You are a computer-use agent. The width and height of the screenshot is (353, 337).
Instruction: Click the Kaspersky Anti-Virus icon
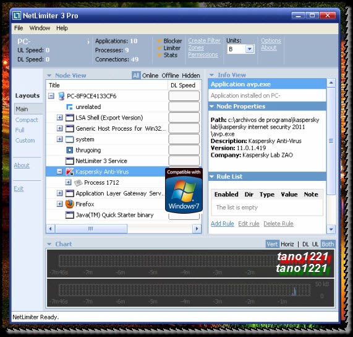pyautogui.click(x=70, y=172)
